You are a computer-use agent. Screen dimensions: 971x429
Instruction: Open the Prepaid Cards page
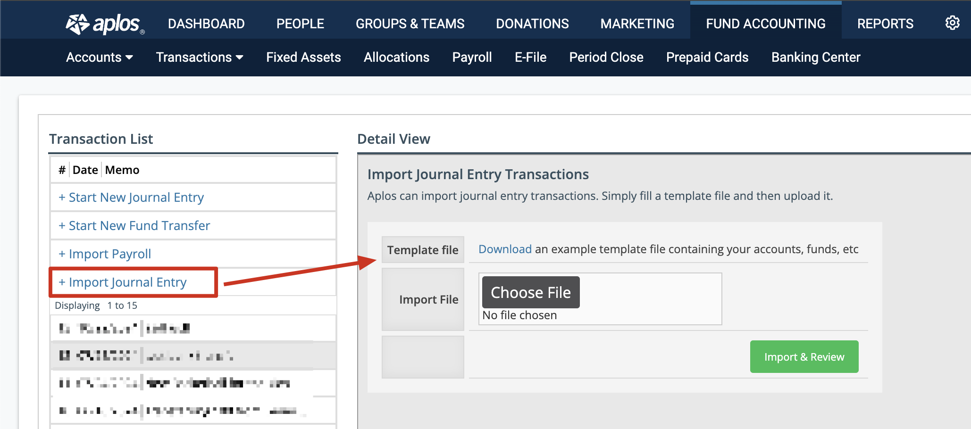[707, 57]
